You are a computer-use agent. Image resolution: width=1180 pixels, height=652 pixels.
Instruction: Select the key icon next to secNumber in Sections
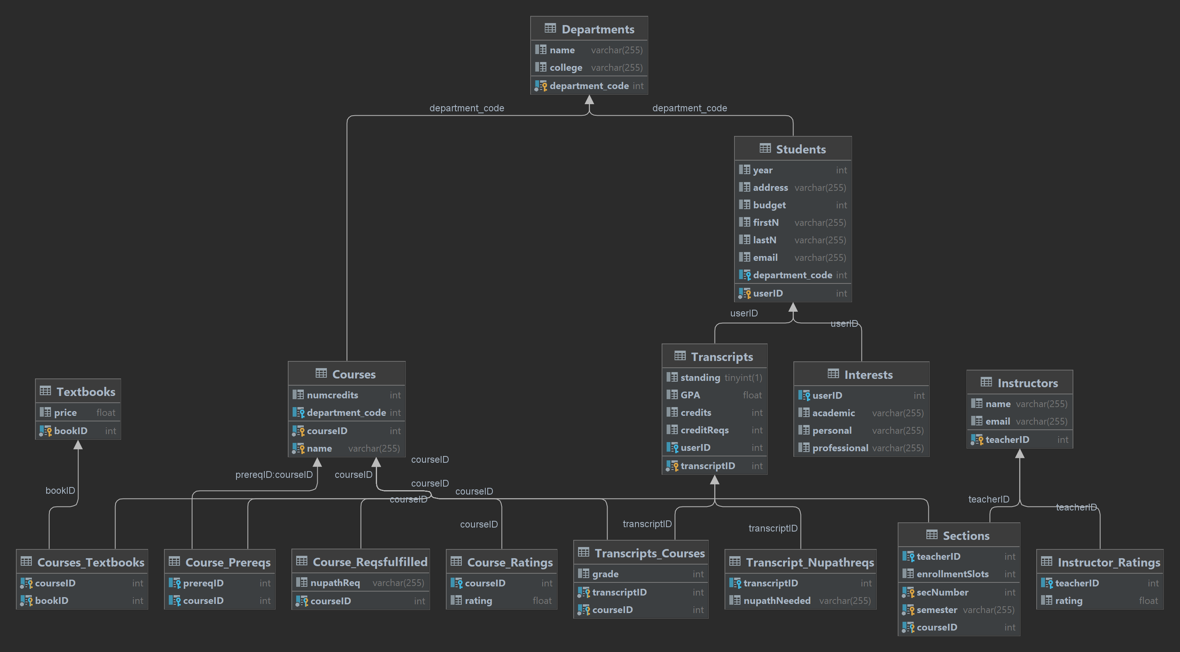coord(909,592)
